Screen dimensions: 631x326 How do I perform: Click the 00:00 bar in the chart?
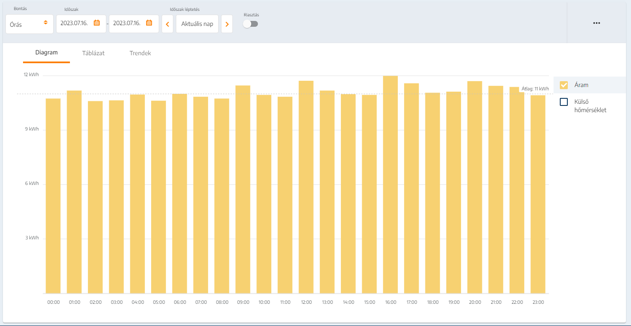[53, 196]
